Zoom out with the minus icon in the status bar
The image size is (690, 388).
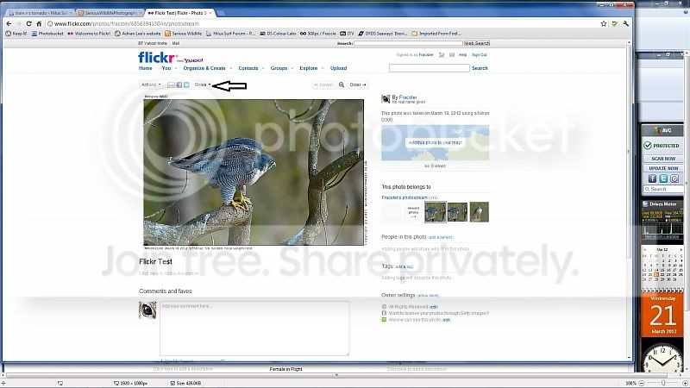coord(642,383)
